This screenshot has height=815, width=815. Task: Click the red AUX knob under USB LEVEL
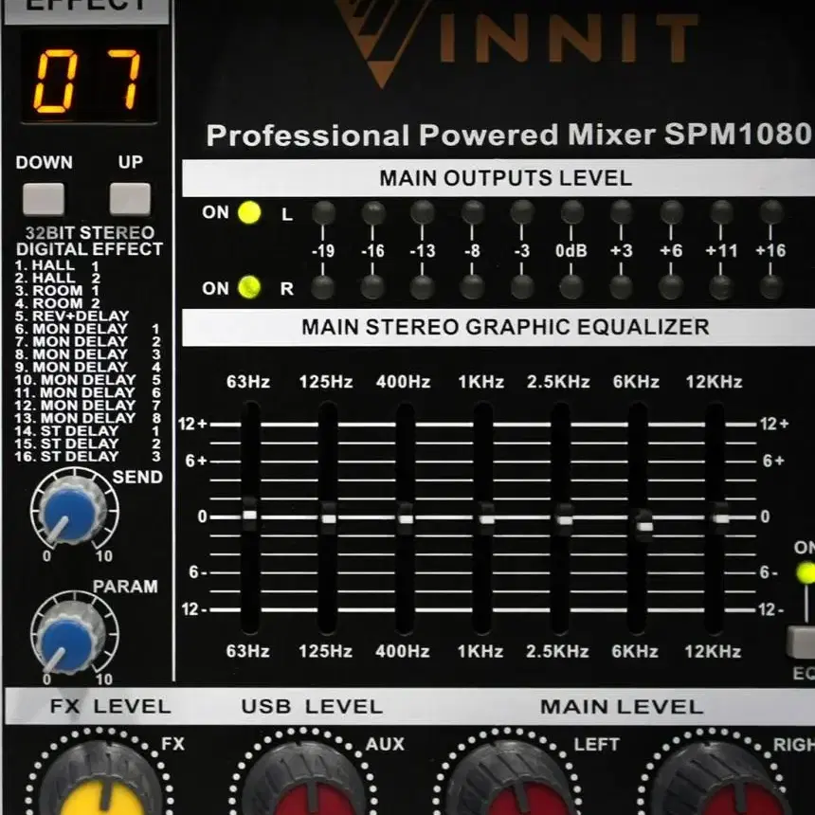[305, 780]
